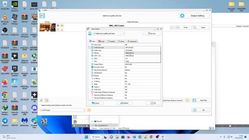Open Output Setting

tap(194, 16)
